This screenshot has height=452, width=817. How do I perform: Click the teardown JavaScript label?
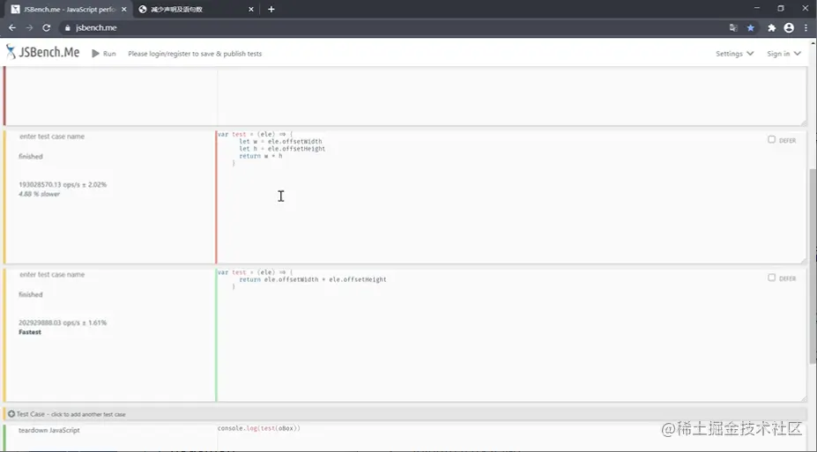tap(49, 430)
